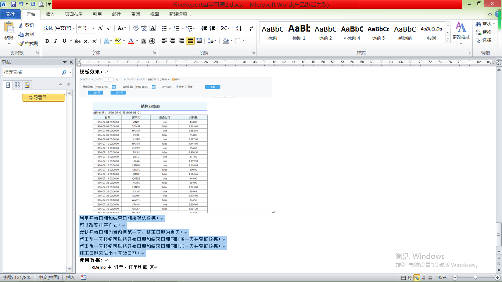Clear formatting with the eraser icon

(x=135, y=28)
